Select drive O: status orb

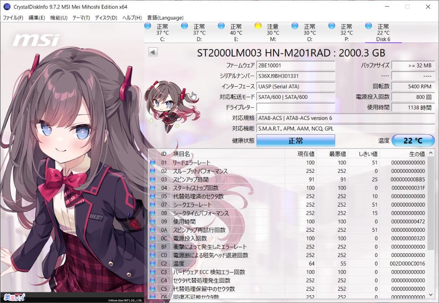click(295, 26)
